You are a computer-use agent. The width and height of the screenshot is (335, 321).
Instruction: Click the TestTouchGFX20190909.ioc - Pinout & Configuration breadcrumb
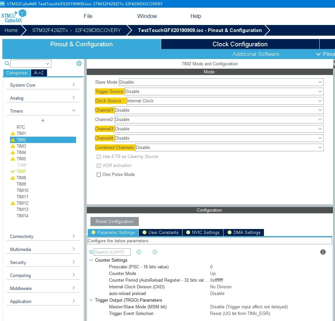[200, 30]
